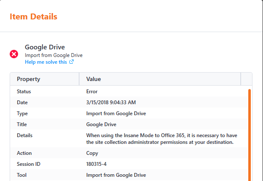Click the Details property label
The image size is (263, 181).
click(x=25, y=135)
